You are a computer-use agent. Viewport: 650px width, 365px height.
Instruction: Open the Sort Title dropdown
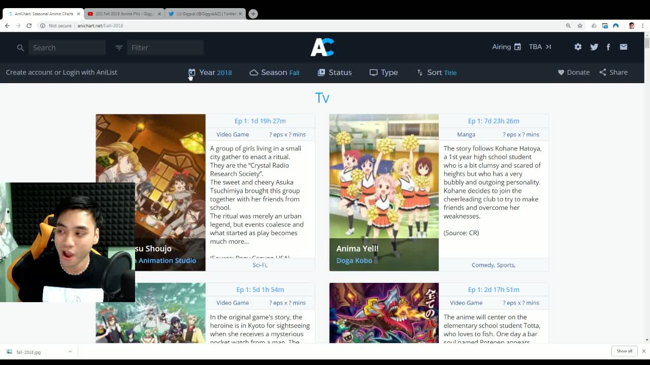[437, 72]
